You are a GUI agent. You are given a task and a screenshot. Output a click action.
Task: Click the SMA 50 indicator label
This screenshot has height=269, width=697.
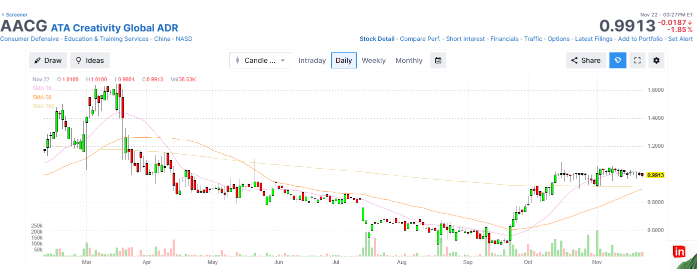coord(42,97)
